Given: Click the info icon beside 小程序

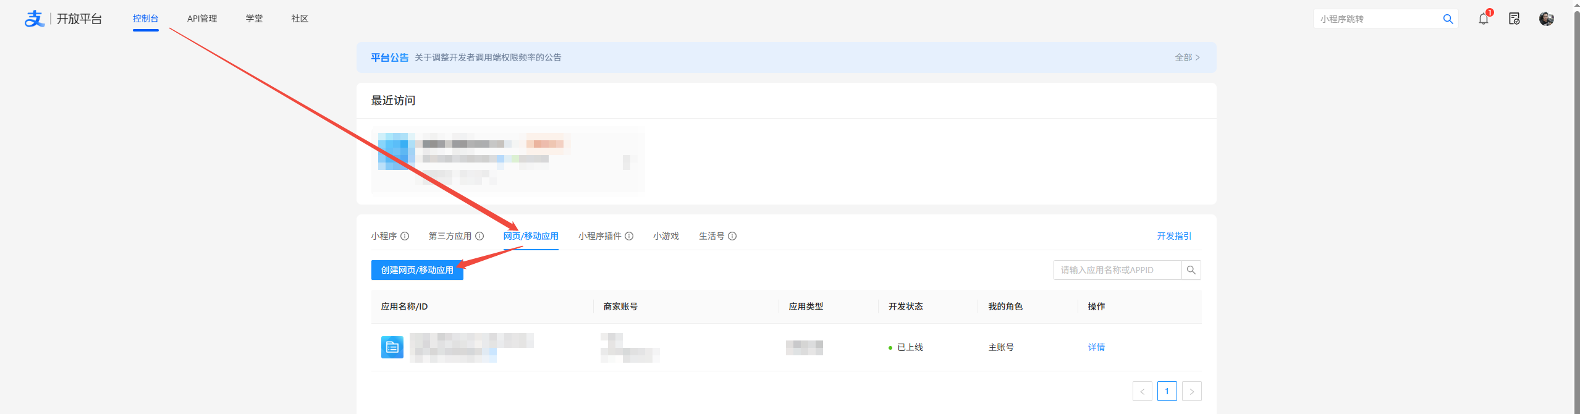Looking at the screenshot, I should coord(405,236).
